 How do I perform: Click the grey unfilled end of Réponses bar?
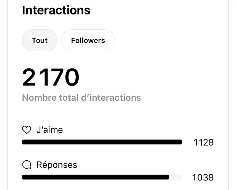175,177
